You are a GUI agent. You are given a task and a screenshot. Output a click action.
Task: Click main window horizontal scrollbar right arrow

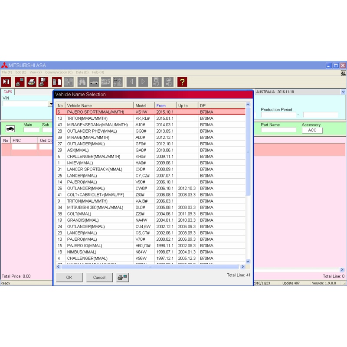click(x=342, y=270)
